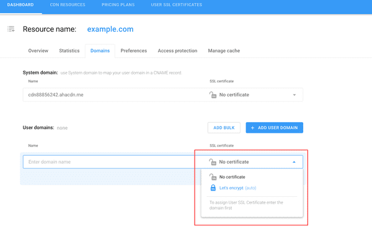Go to the Preferences tab

click(x=133, y=51)
